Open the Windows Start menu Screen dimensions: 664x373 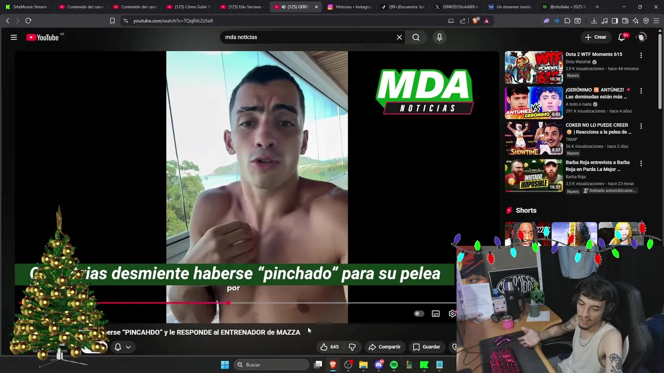[225, 365]
